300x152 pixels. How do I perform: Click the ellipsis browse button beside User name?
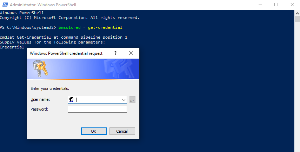132,100
